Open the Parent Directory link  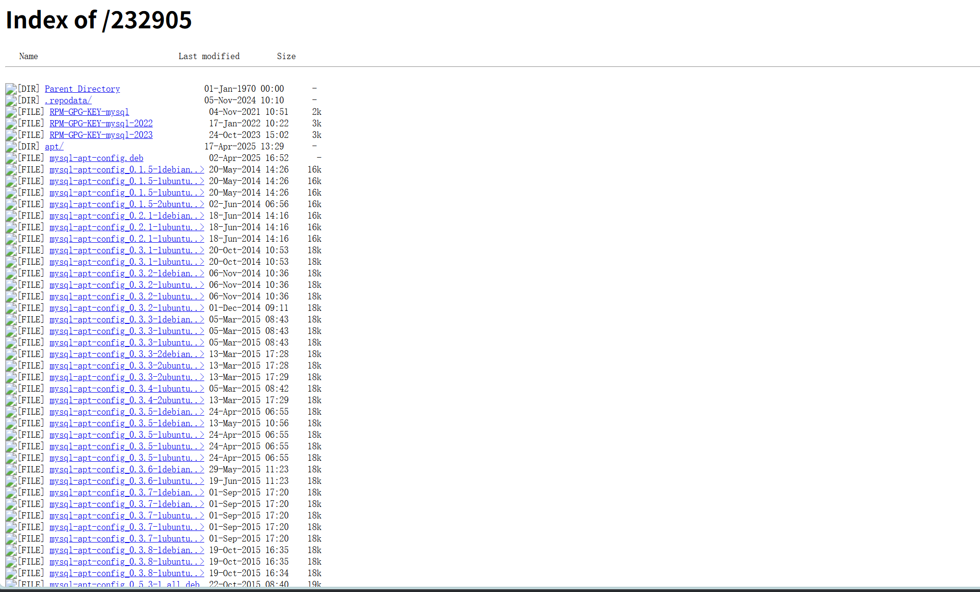coord(82,89)
